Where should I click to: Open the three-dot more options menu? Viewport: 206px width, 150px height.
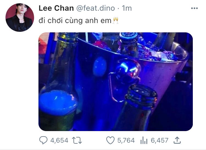[194, 8]
